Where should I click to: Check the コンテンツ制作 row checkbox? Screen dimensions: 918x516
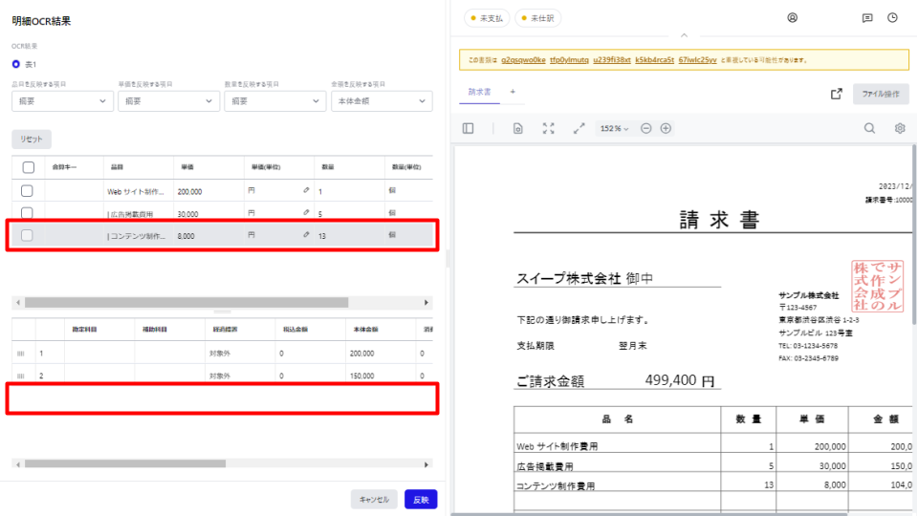point(27,235)
